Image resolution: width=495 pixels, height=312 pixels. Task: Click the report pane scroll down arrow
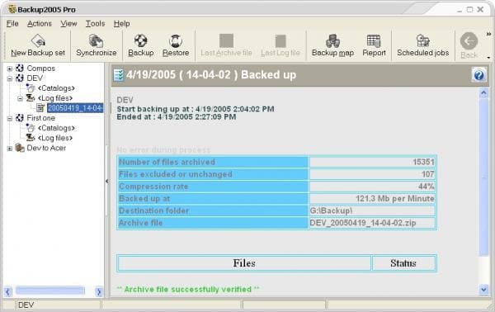483,289
